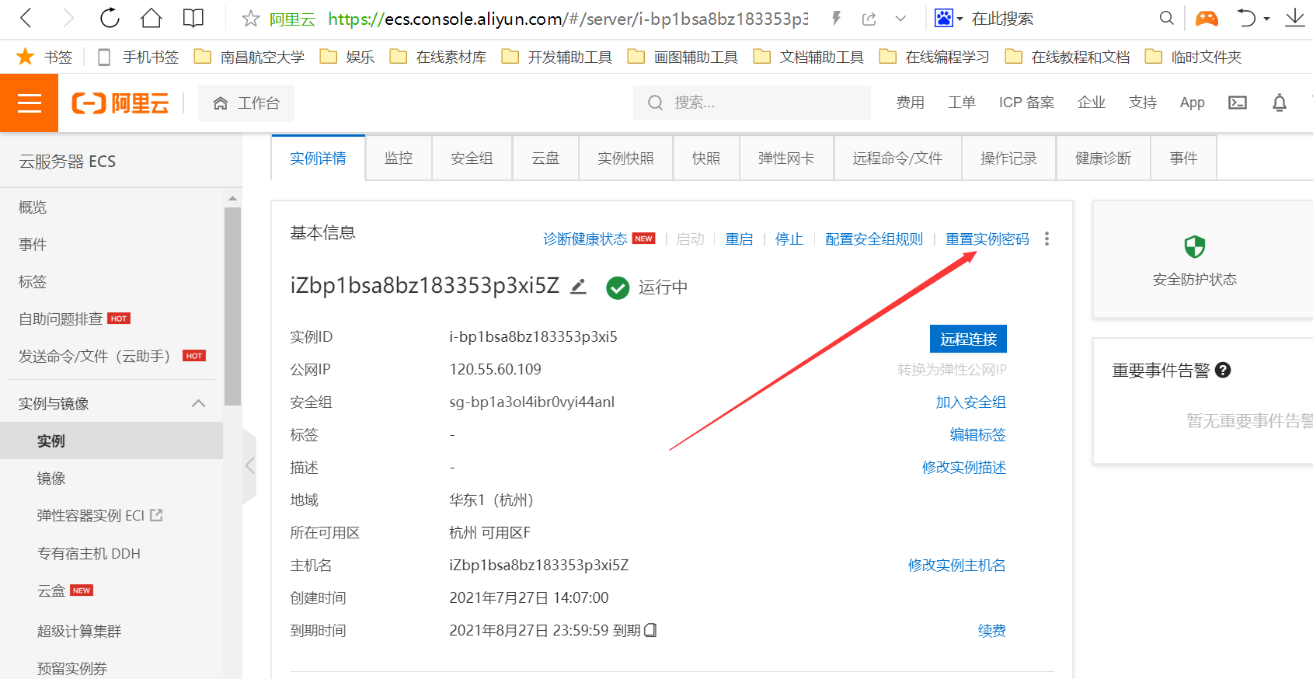
Task: Open 配置安全组规则 link
Action: (874, 239)
